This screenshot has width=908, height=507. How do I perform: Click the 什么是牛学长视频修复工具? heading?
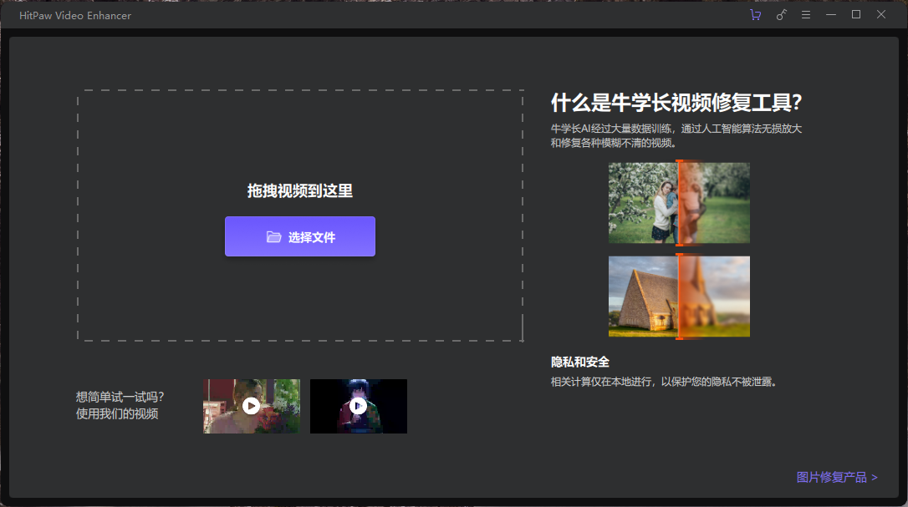click(676, 103)
